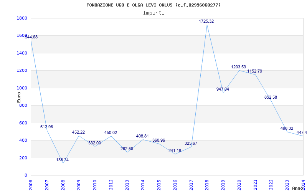Click the 2008 year label
Screen dimensions: 307x192
(x=63, y=185)
